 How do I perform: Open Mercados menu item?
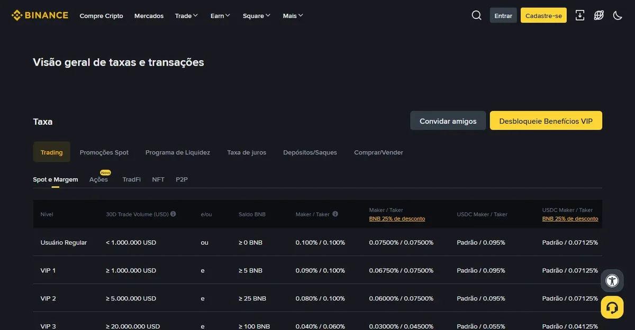click(x=149, y=16)
